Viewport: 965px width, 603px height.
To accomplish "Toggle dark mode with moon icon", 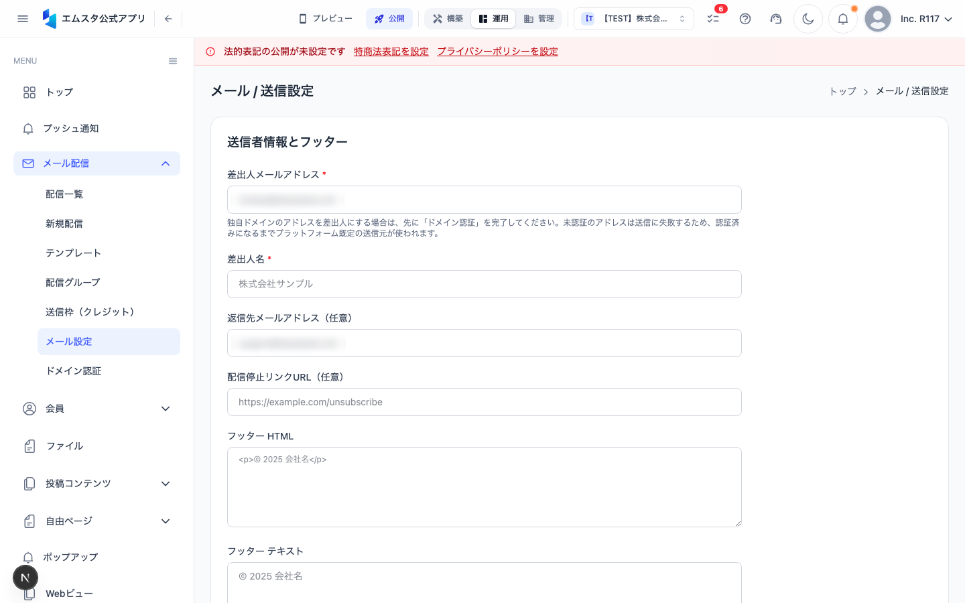I will (808, 19).
